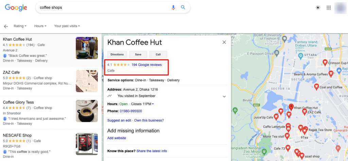Click the blue search magnifier icon
Image resolution: width=348 pixels, height=161 pixels.
tap(183, 7)
